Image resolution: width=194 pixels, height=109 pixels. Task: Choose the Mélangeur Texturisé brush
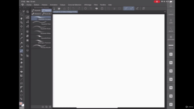pos(41,42)
